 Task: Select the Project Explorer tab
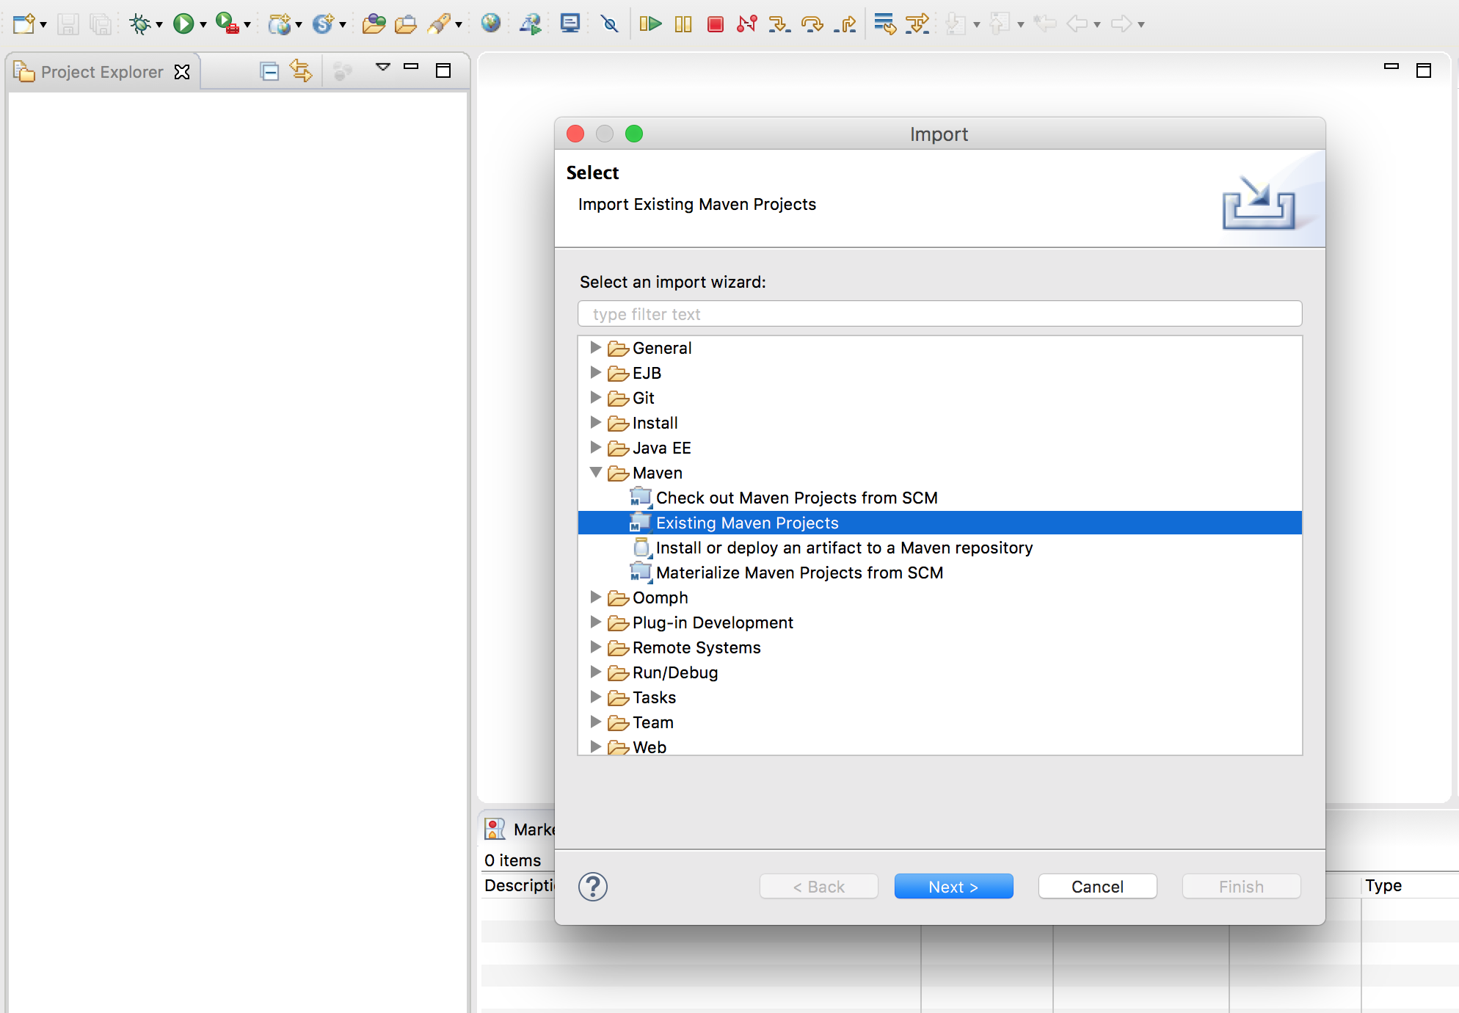101,72
